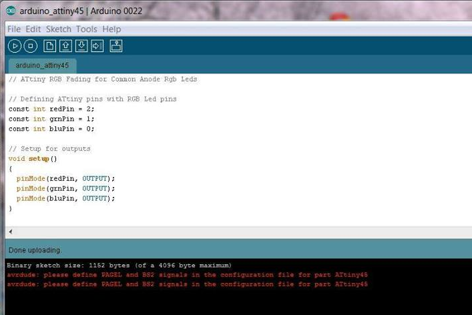Screen dimensions: 472x315
Task: Open the Sketch menu
Action: click(x=58, y=29)
